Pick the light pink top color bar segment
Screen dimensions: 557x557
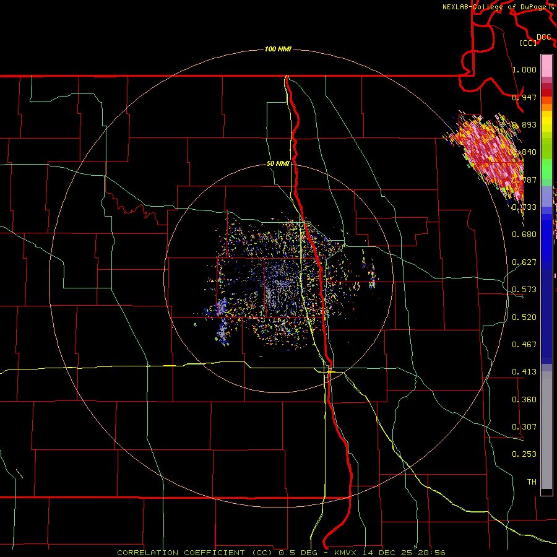coord(546,66)
